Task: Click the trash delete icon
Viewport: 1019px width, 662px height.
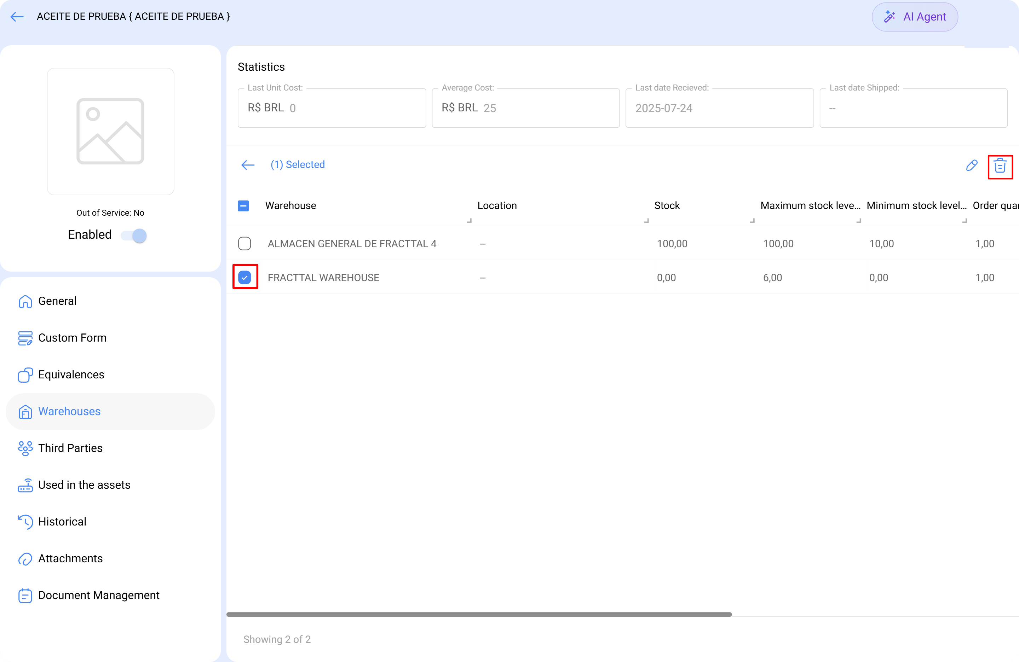Action: pos(1000,166)
